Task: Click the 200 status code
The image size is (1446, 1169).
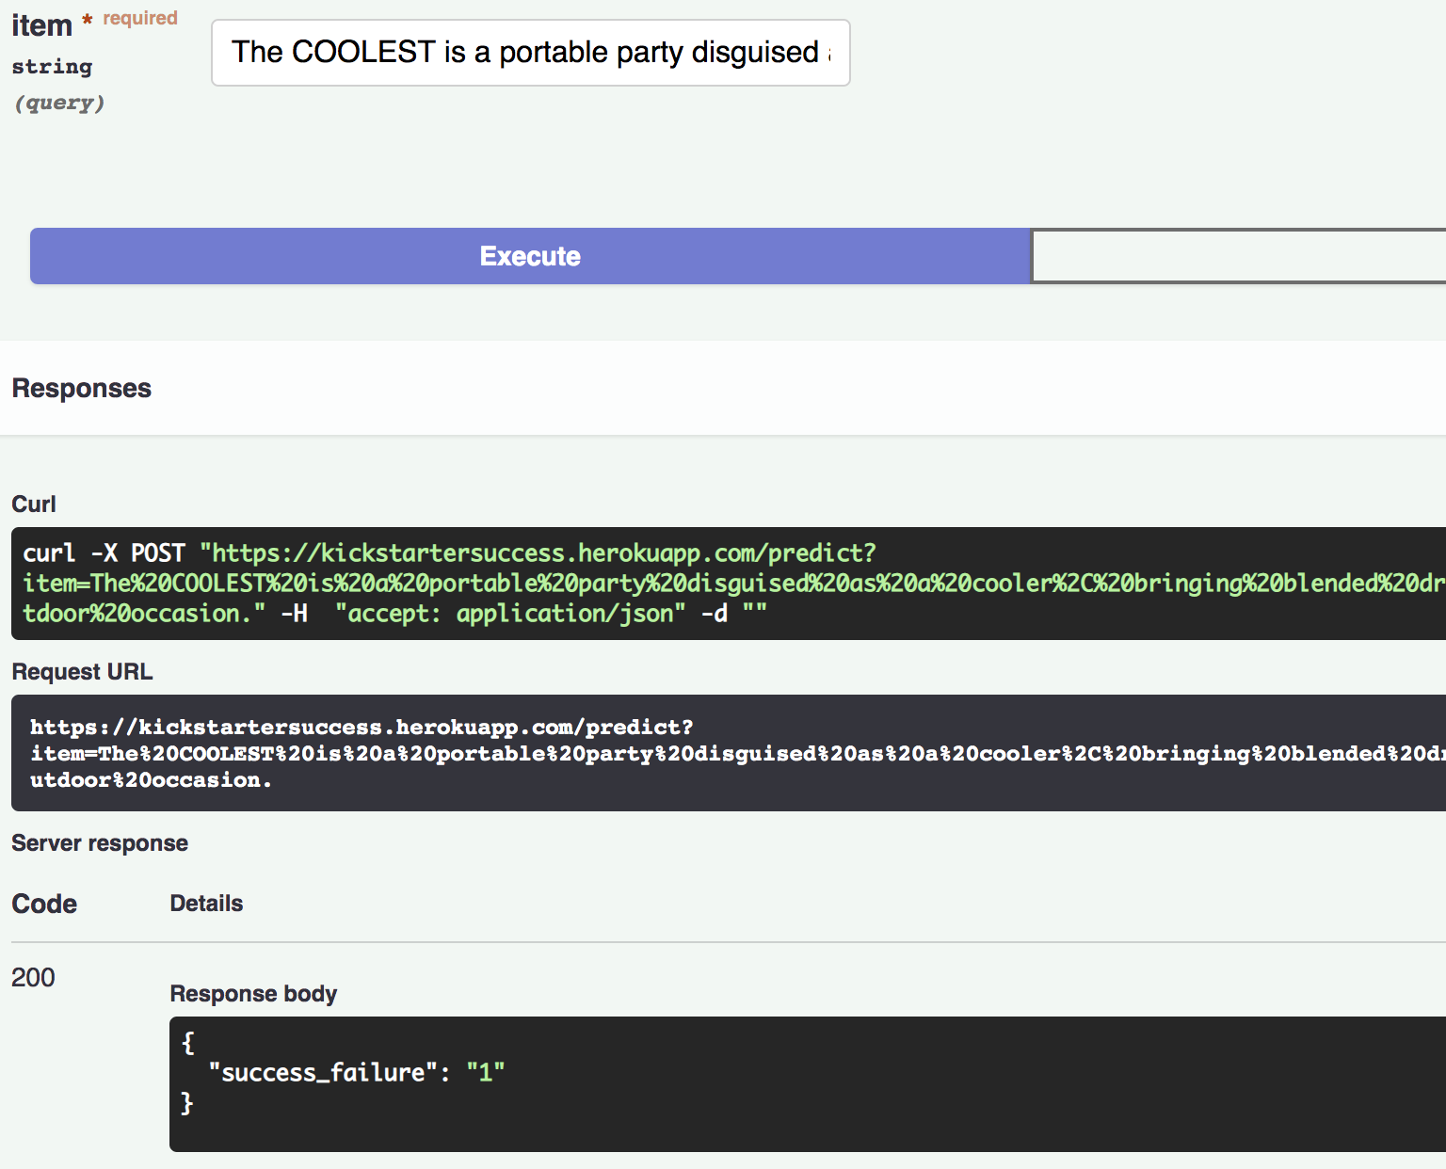Action: 33,978
